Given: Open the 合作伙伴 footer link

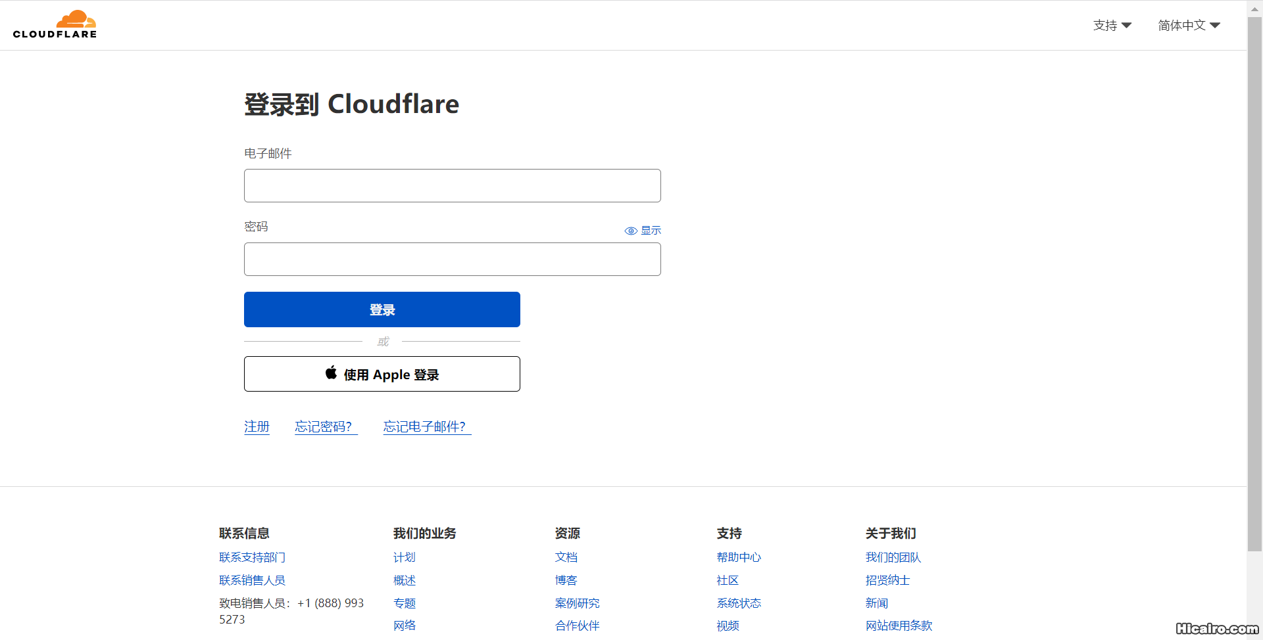Looking at the screenshot, I should click(x=577, y=626).
